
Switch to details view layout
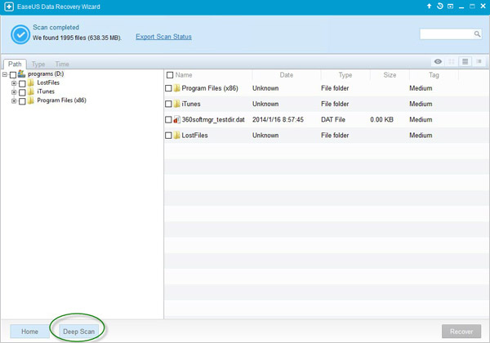[478, 61]
